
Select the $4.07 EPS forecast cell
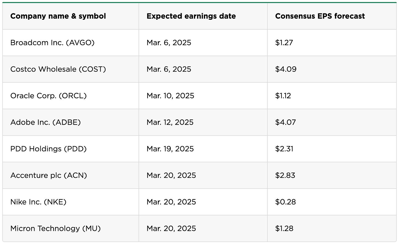click(x=285, y=122)
